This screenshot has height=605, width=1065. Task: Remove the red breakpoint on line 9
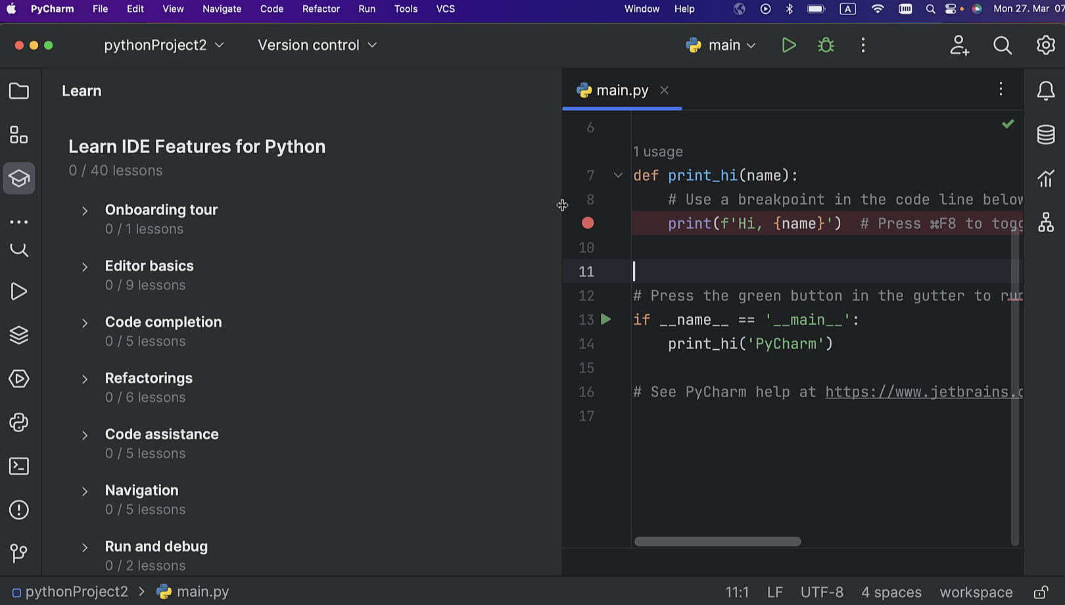click(588, 224)
